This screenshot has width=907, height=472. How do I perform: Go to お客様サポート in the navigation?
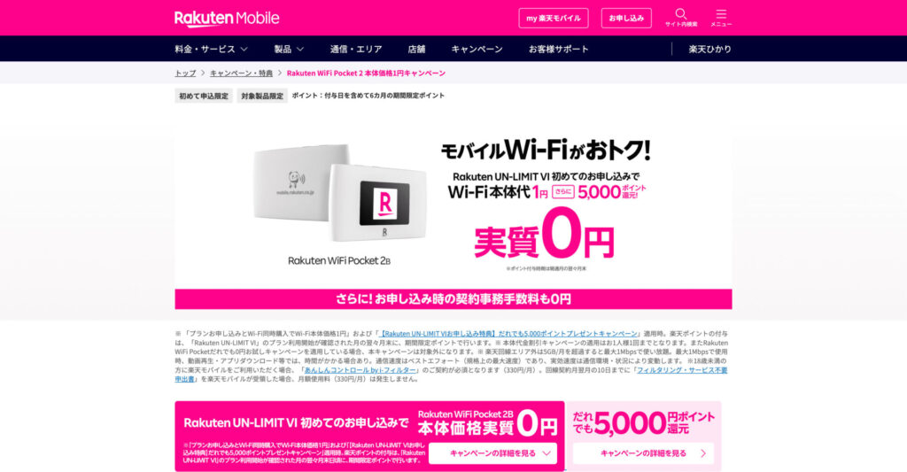pyautogui.click(x=558, y=50)
